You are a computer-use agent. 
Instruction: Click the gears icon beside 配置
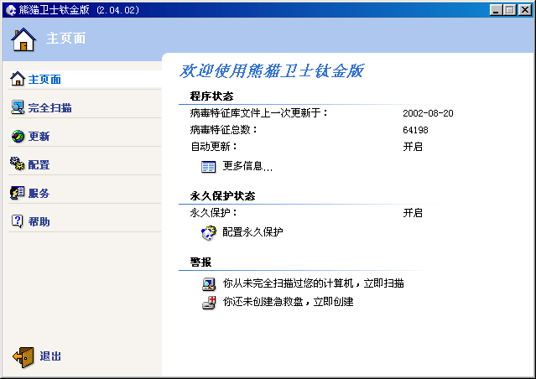pos(18,164)
